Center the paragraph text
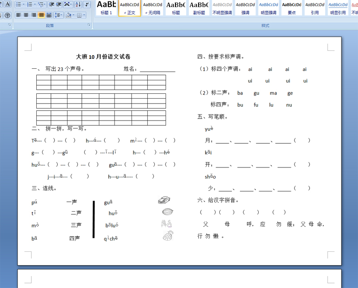The width and height of the screenshot is (358, 288). point(26,15)
